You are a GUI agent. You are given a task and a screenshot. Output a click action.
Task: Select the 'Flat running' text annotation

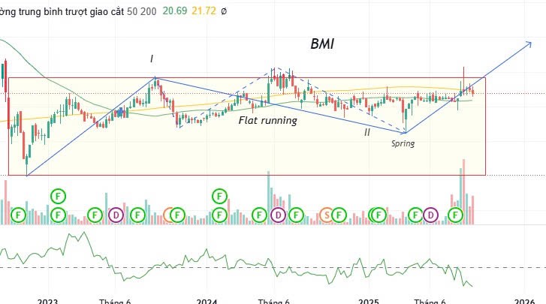pyautogui.click(x=267, y=120)
